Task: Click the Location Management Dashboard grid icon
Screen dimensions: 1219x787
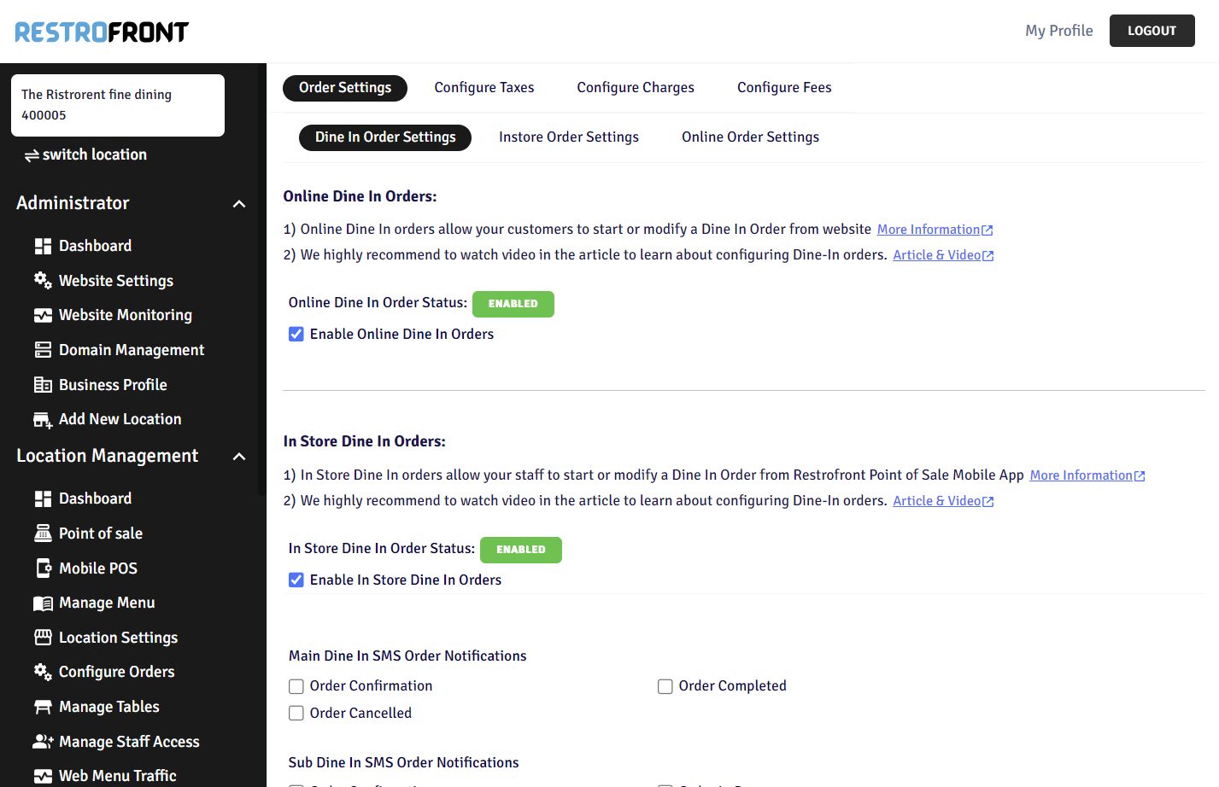Action: [43, 499]
